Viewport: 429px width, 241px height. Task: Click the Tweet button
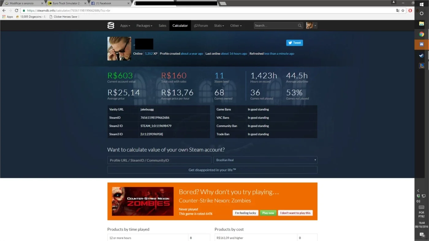[x=294, y=43]
